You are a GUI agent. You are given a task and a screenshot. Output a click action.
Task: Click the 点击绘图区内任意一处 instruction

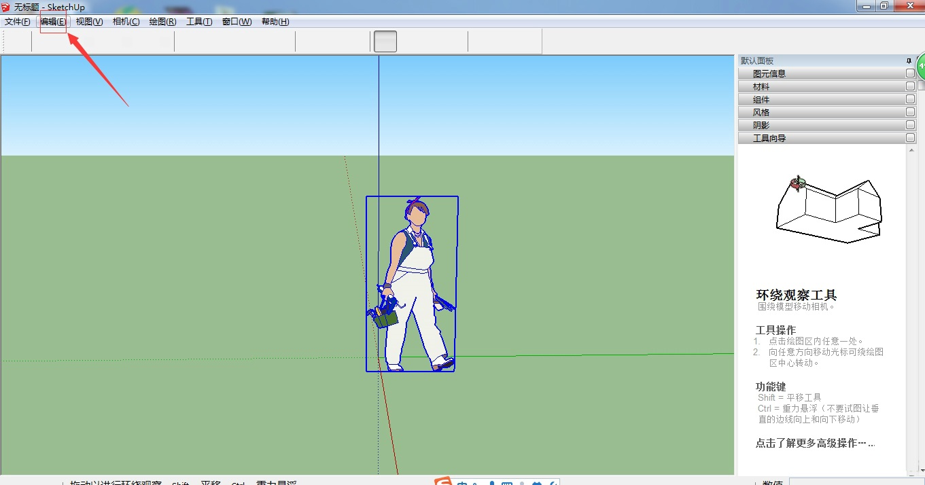[x=816, y=341]
